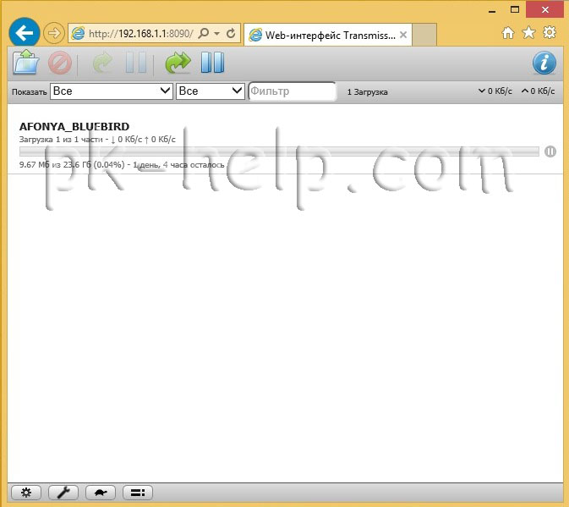Image resolution: width=569 pixels, height=507 pixels.
Task: Click the upload speed 0 Кб/с indicator
Action: pos(539,91)
